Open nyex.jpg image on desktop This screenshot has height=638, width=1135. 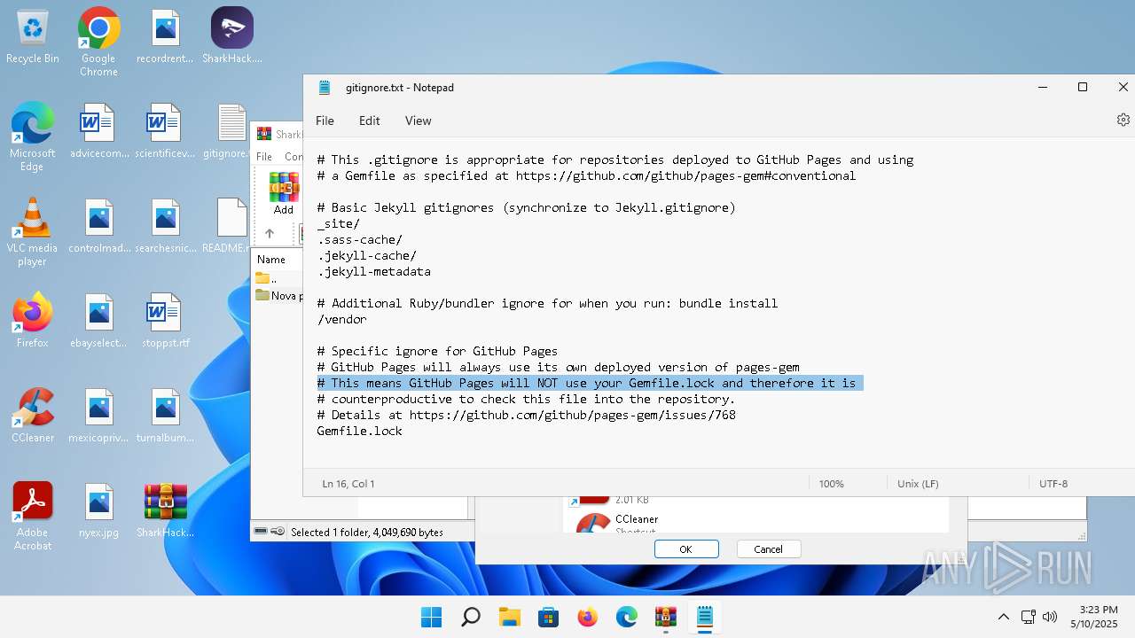98,510
